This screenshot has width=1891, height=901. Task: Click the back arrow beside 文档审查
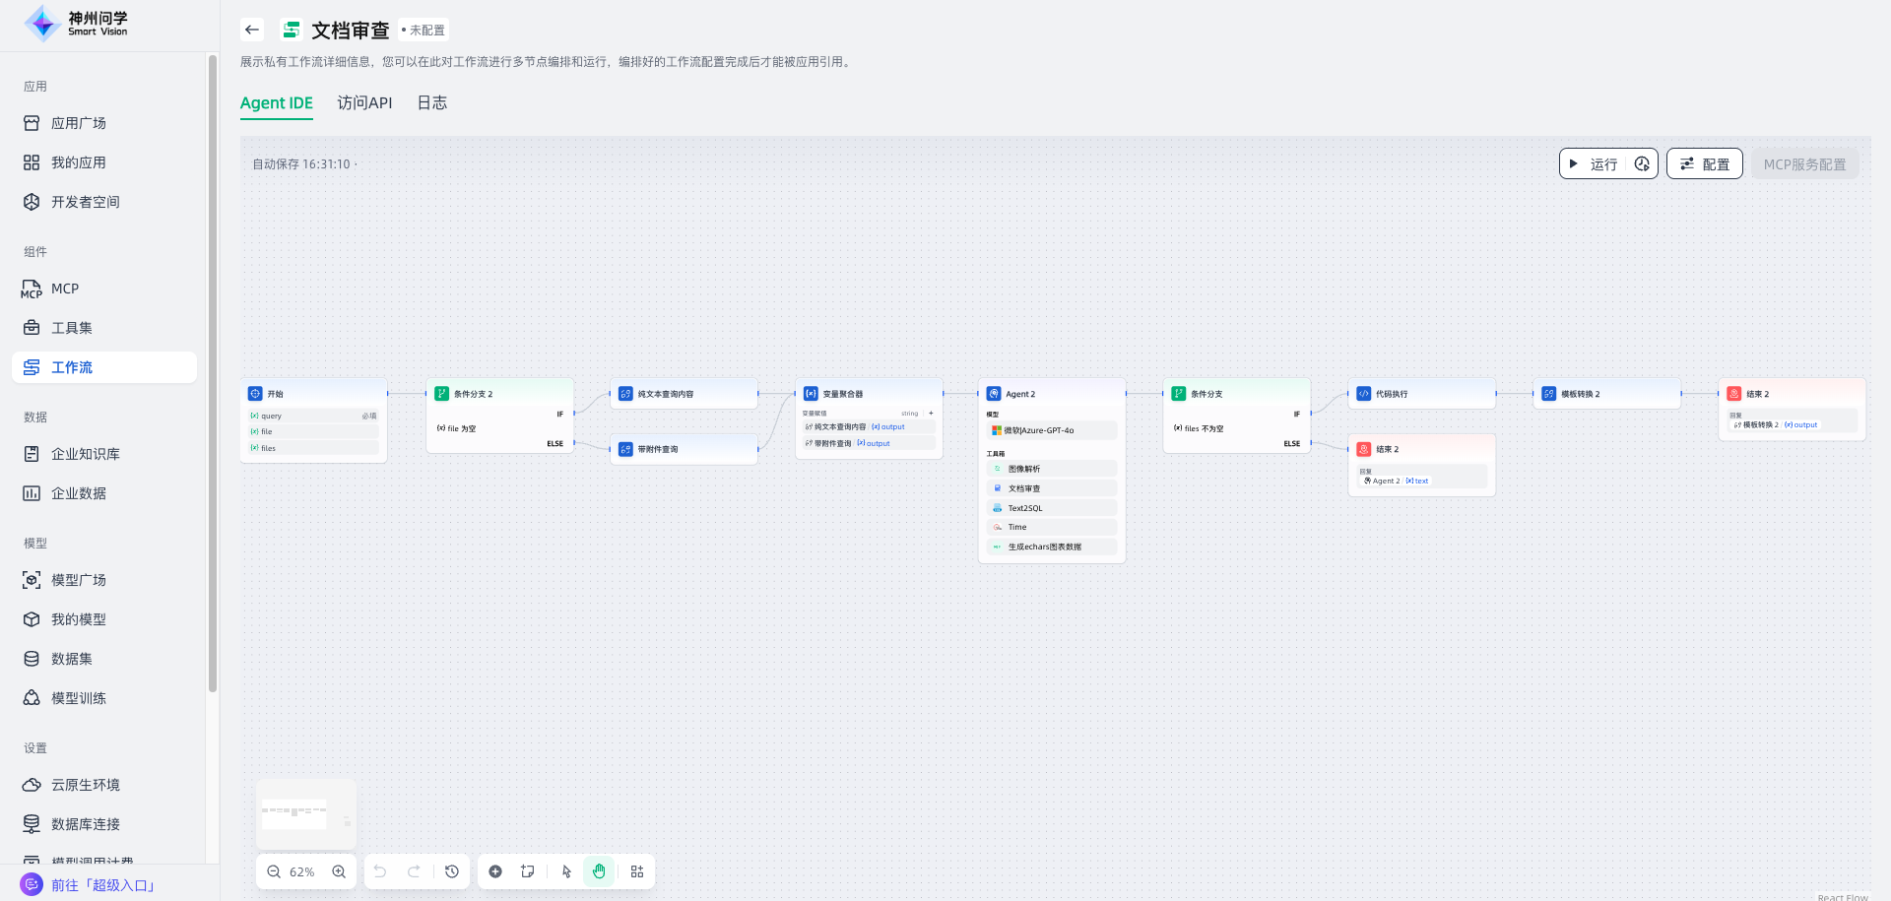(252, 30)
